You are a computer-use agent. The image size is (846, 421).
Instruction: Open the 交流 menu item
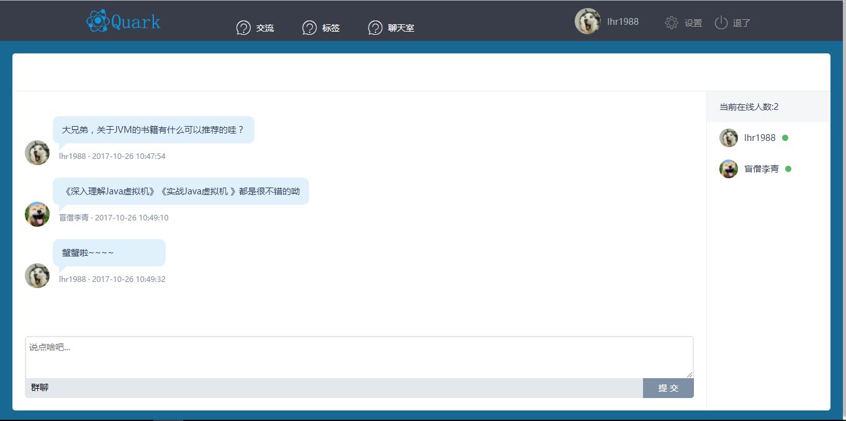[265, 28]
